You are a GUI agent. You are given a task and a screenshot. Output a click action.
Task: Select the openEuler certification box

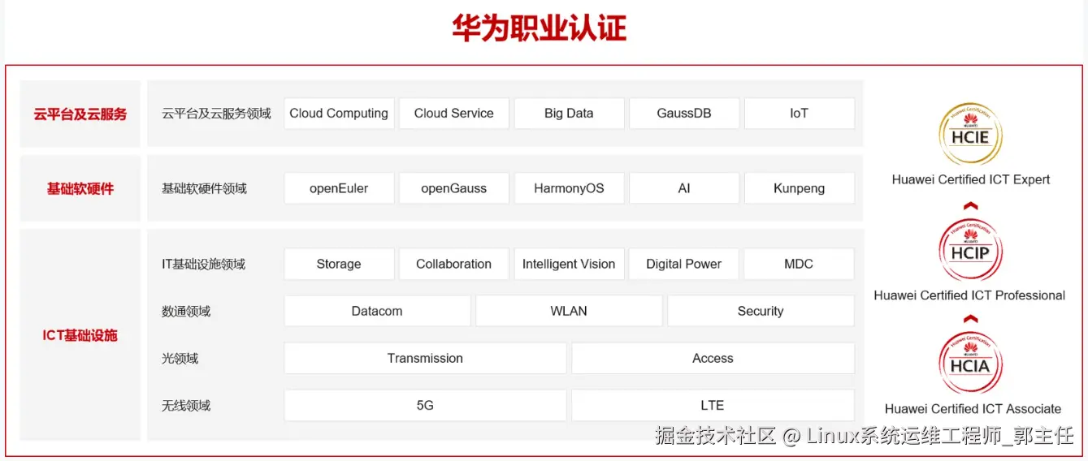pos(339,188)
